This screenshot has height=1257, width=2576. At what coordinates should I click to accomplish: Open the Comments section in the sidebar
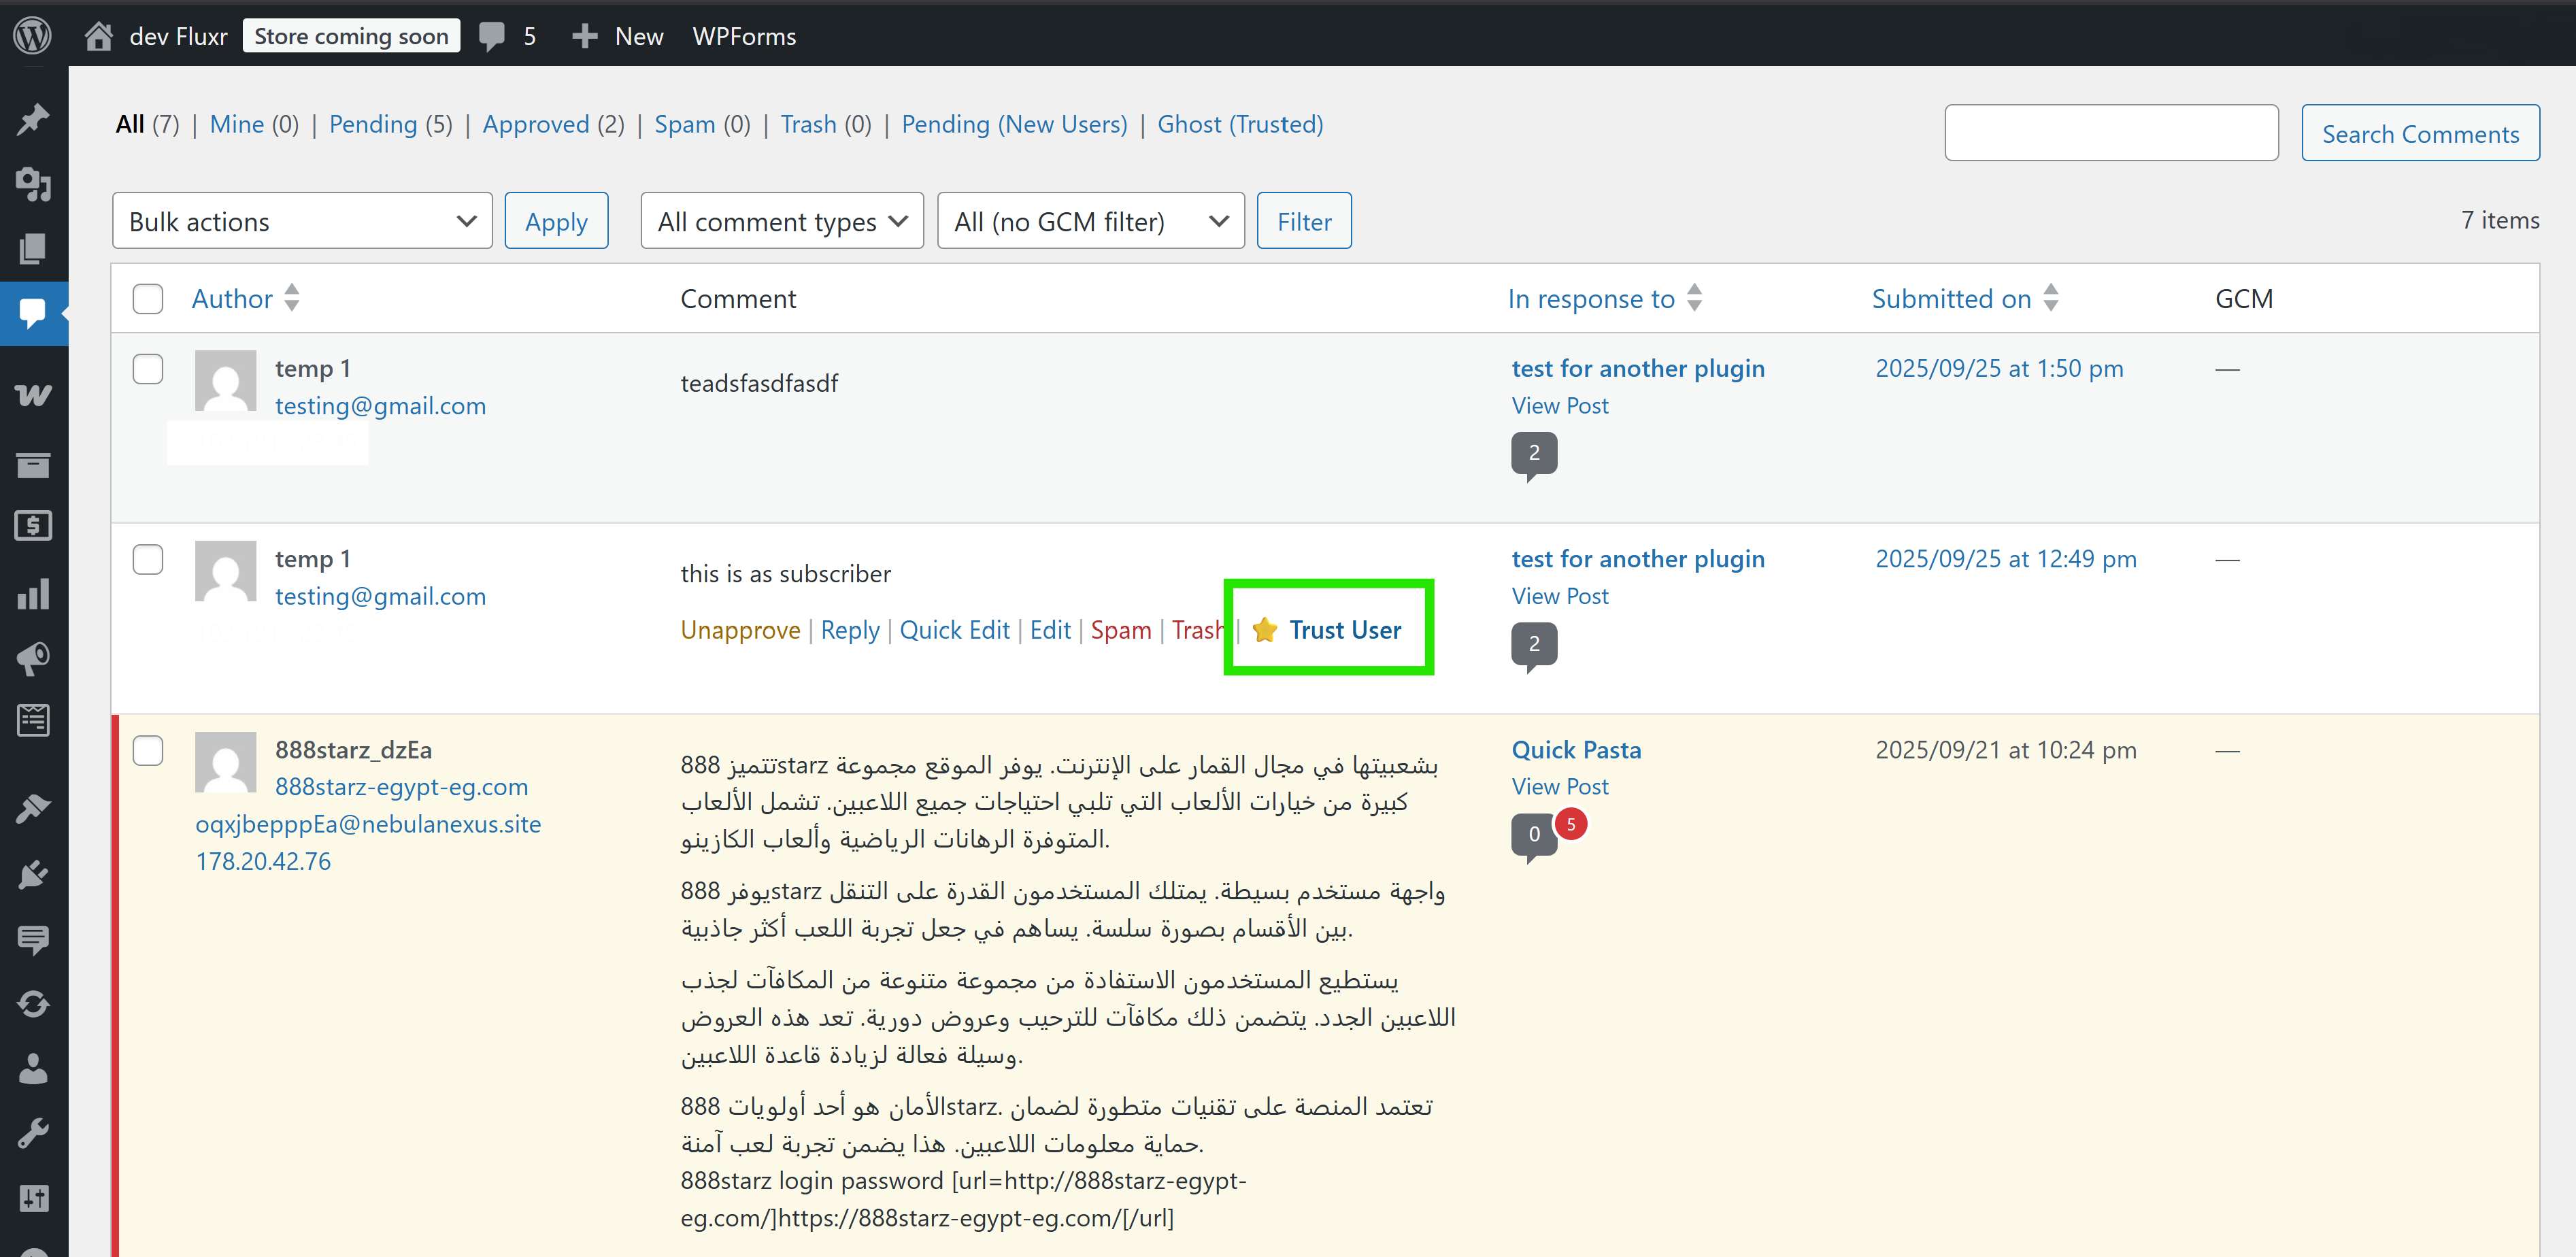click(33, 313)
